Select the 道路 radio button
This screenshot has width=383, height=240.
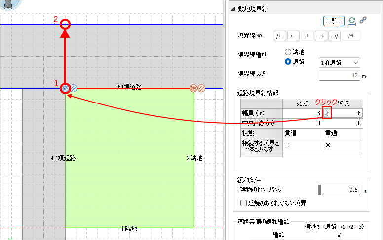tap(288, 62)
